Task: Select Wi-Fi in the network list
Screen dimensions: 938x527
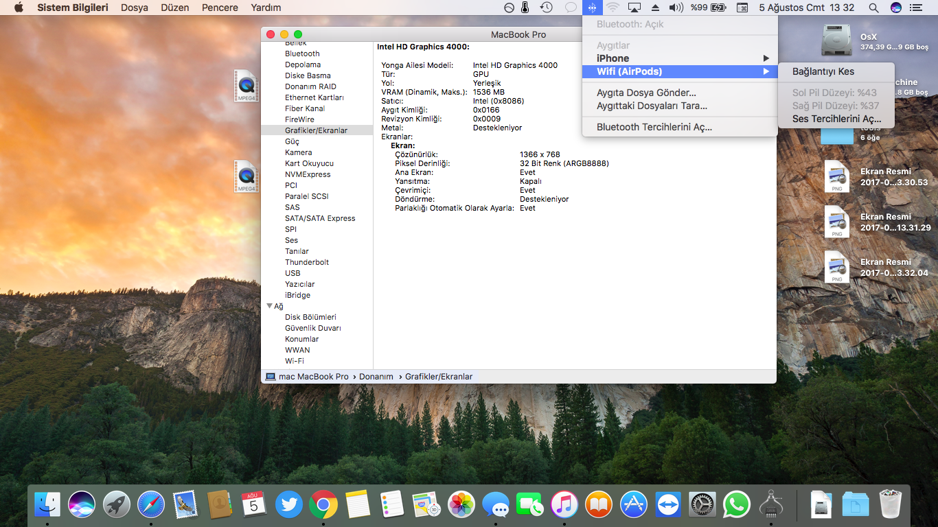Action: 294,361
